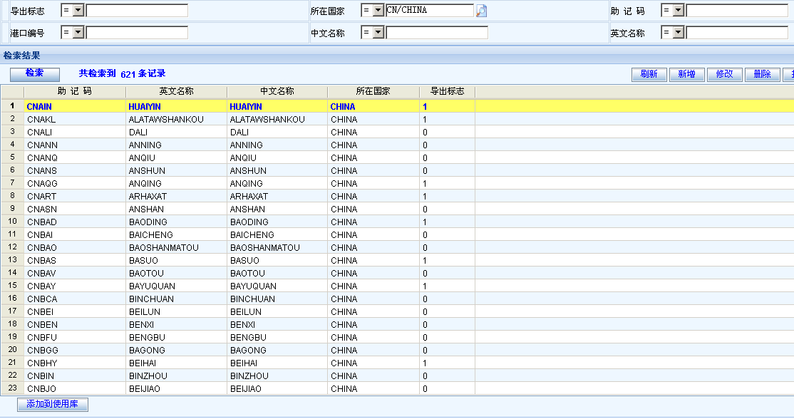Focus the 港口编号 text input field
Image resolution: width=794 pixels, height=419 pixels.
point(137,33)
